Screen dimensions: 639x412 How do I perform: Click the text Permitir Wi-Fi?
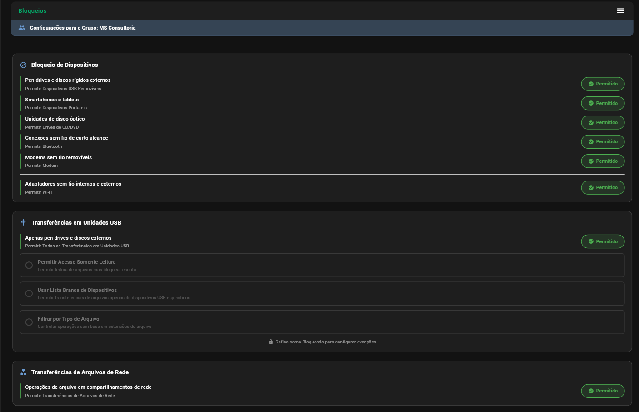(39, 192)
